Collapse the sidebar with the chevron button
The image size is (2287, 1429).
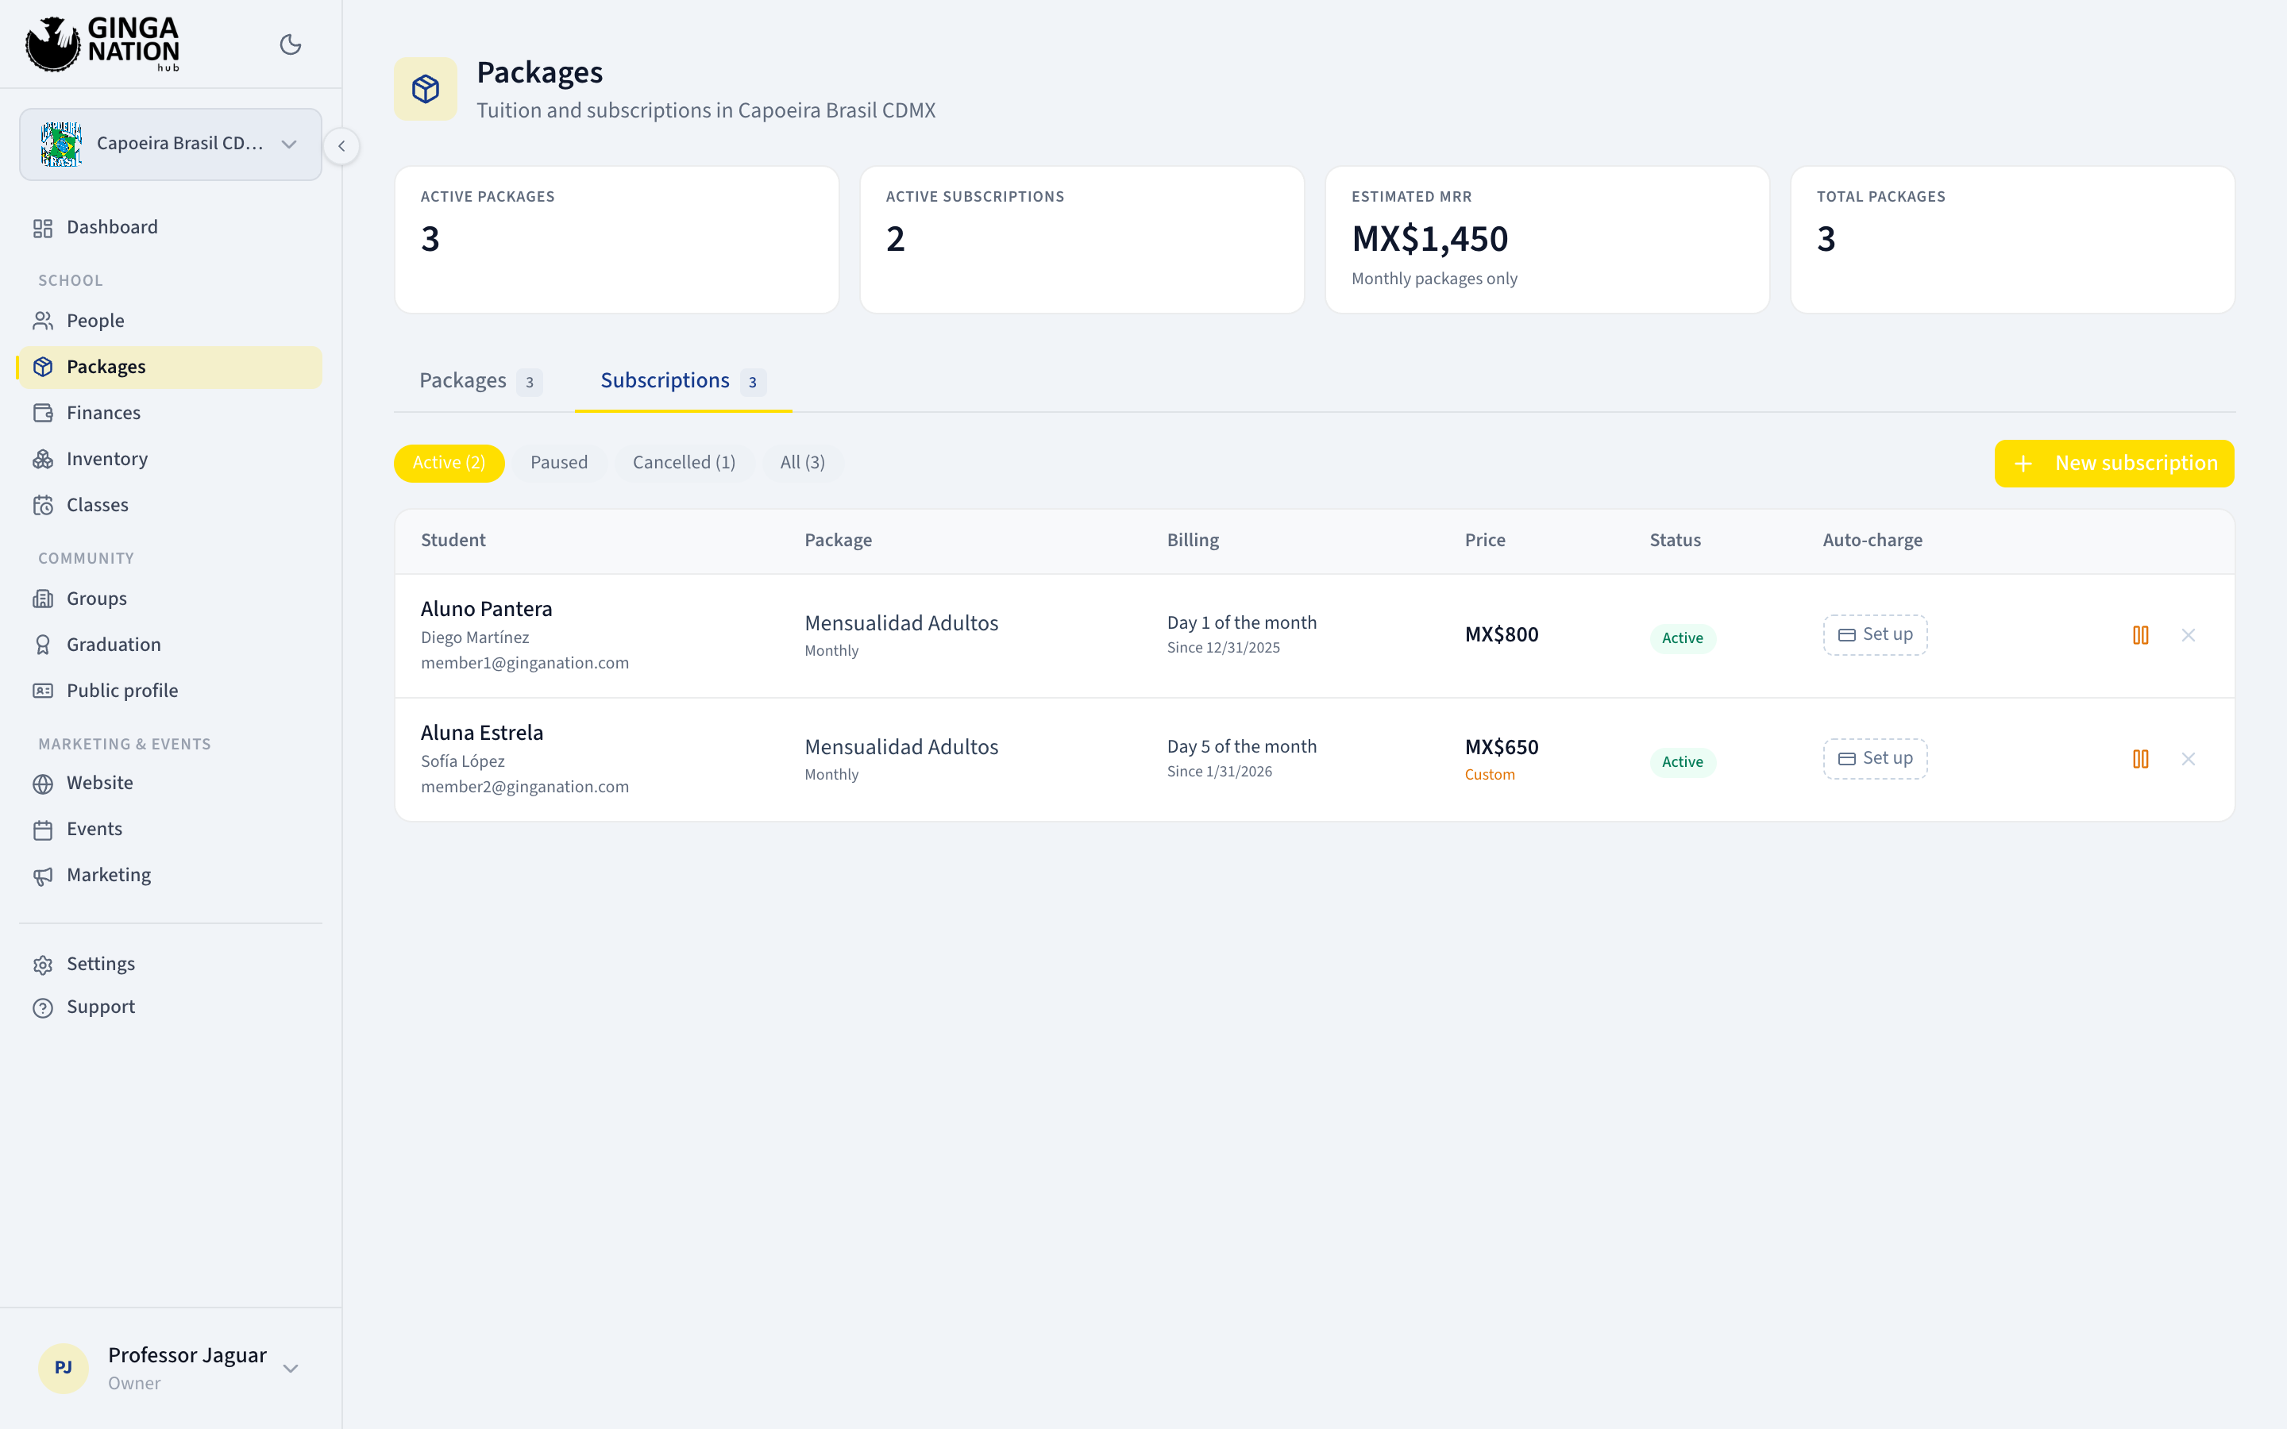(341, 145)
